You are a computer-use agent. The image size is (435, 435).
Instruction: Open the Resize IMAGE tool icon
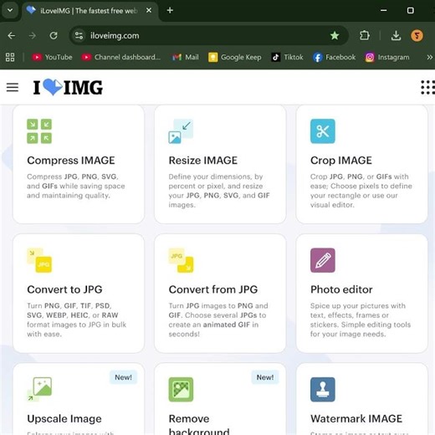point(181,131)
